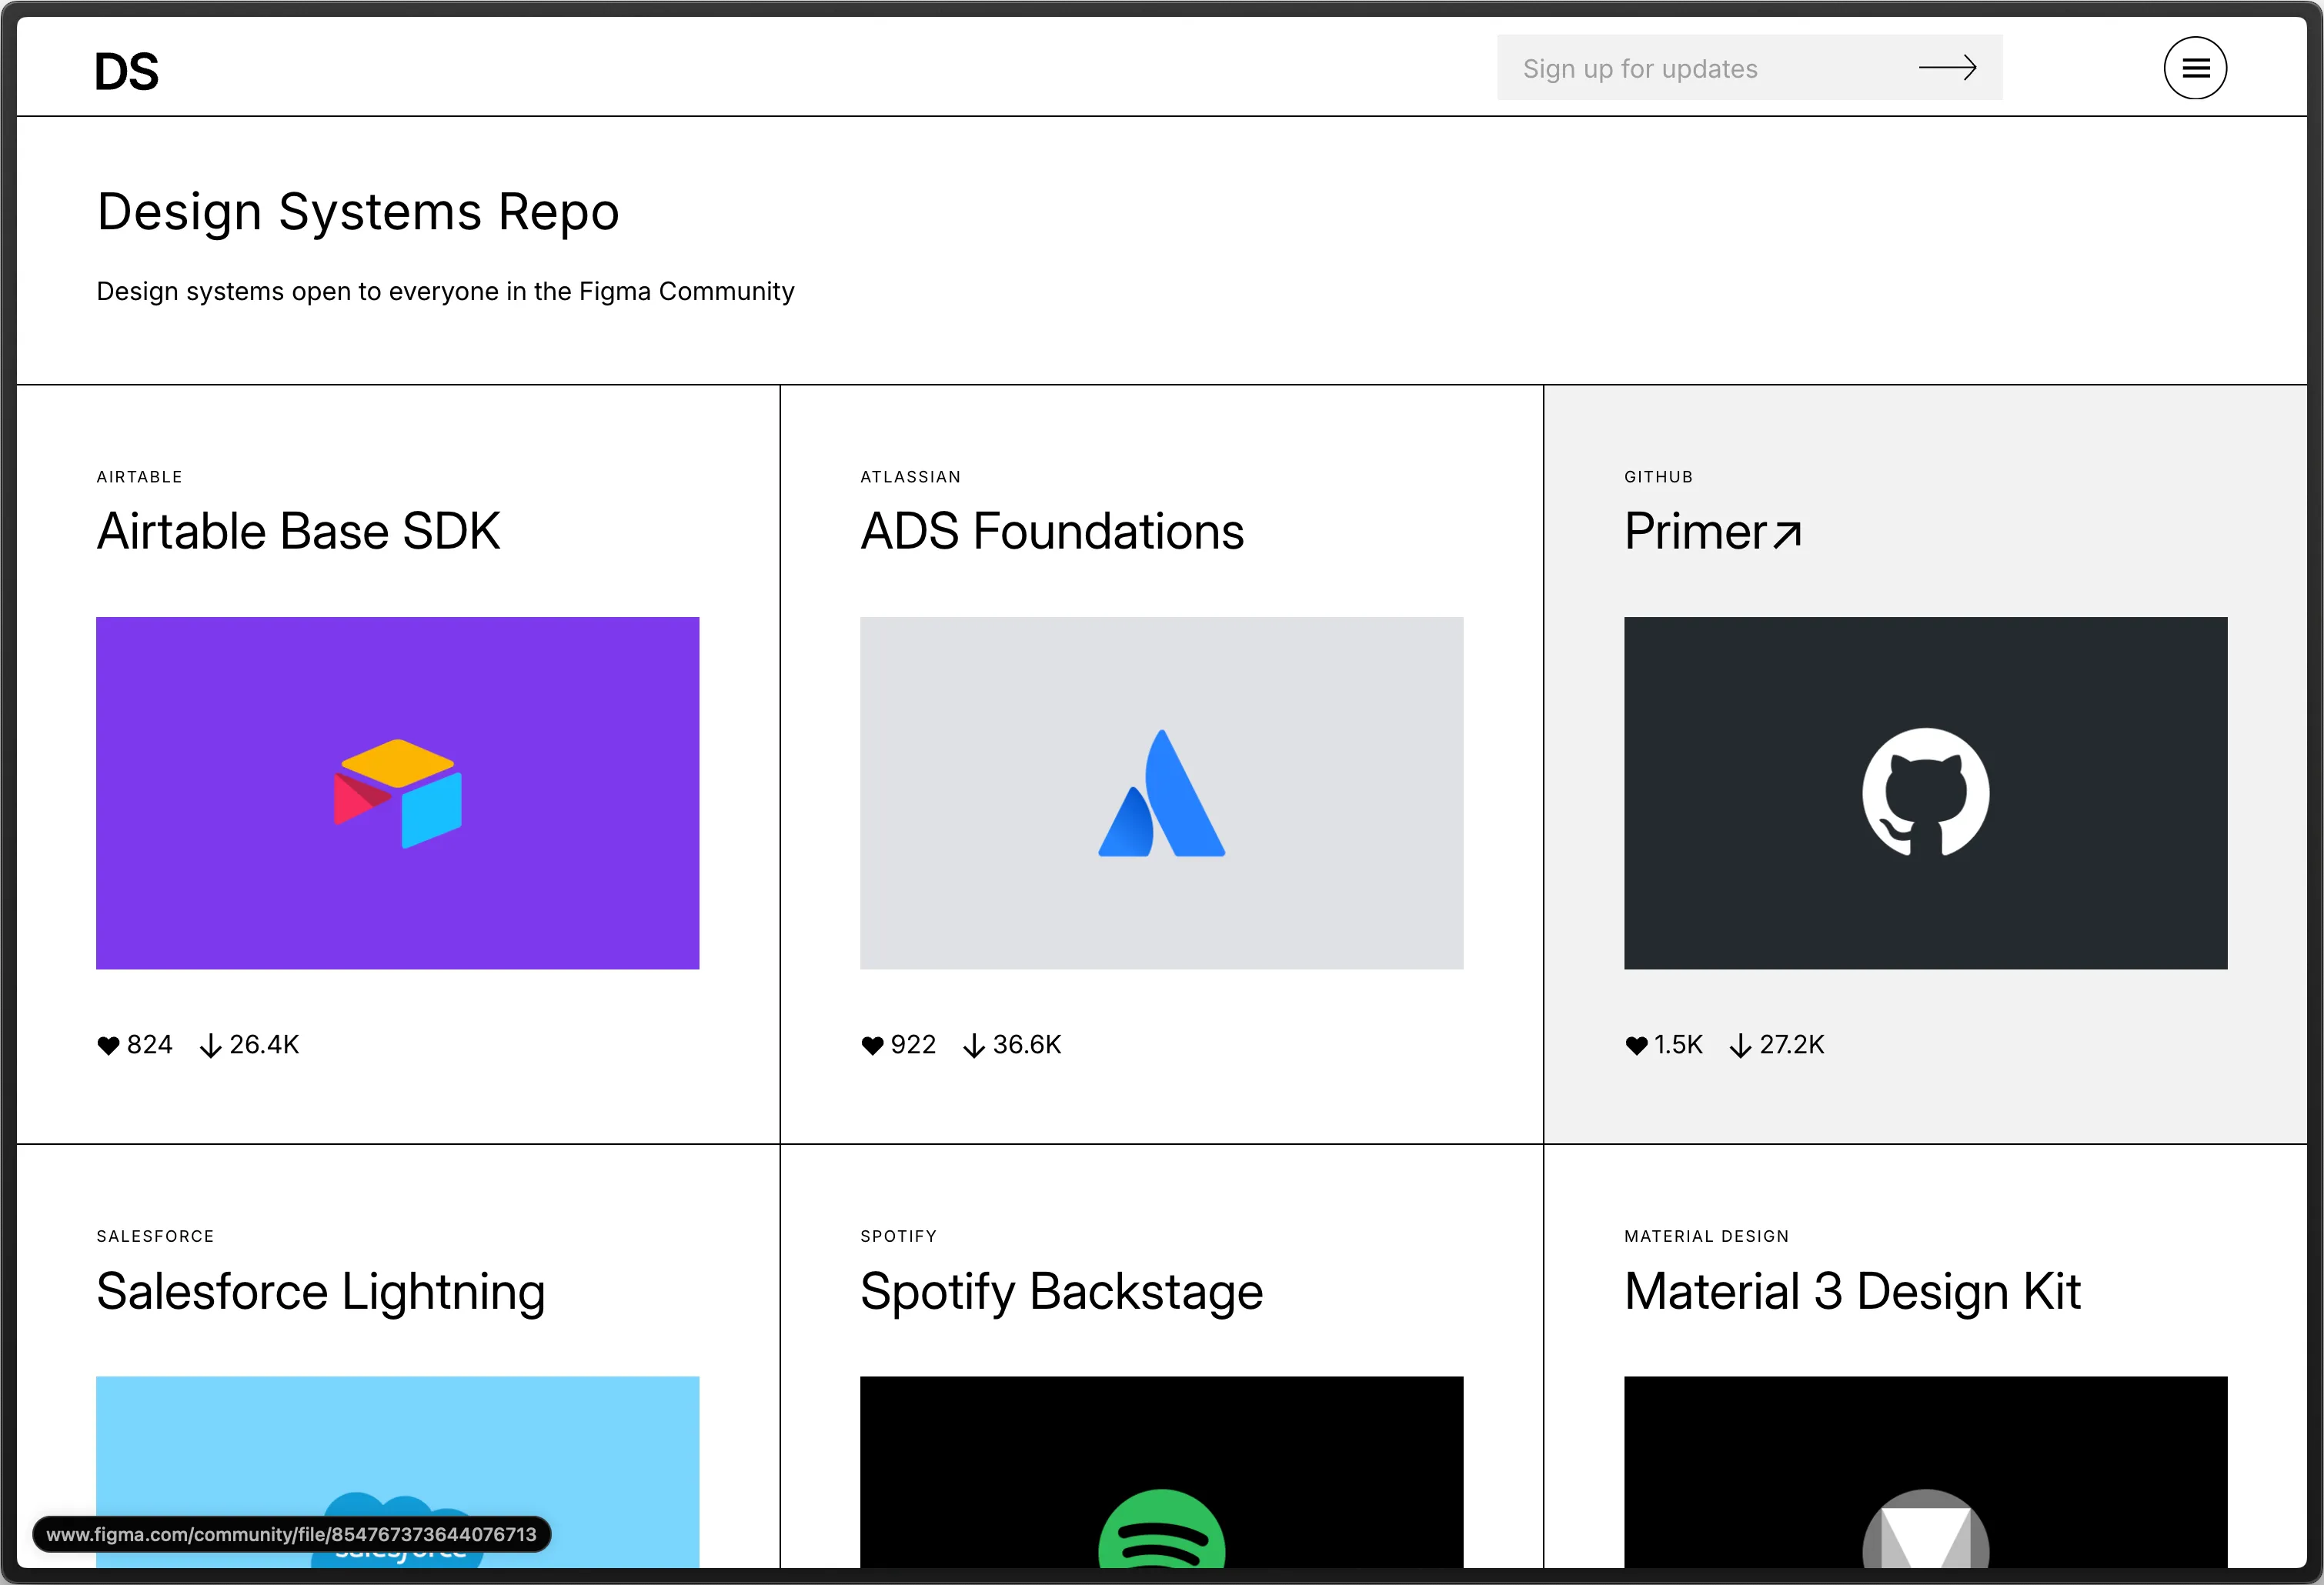Open the Spotify Backstage title

coord(1061,1291)
